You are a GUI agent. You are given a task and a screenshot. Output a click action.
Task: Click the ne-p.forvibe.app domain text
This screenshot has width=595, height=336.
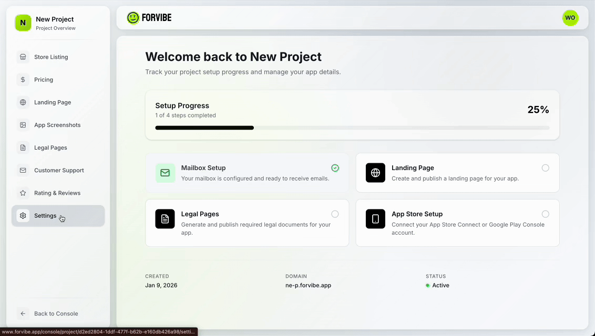308,285
